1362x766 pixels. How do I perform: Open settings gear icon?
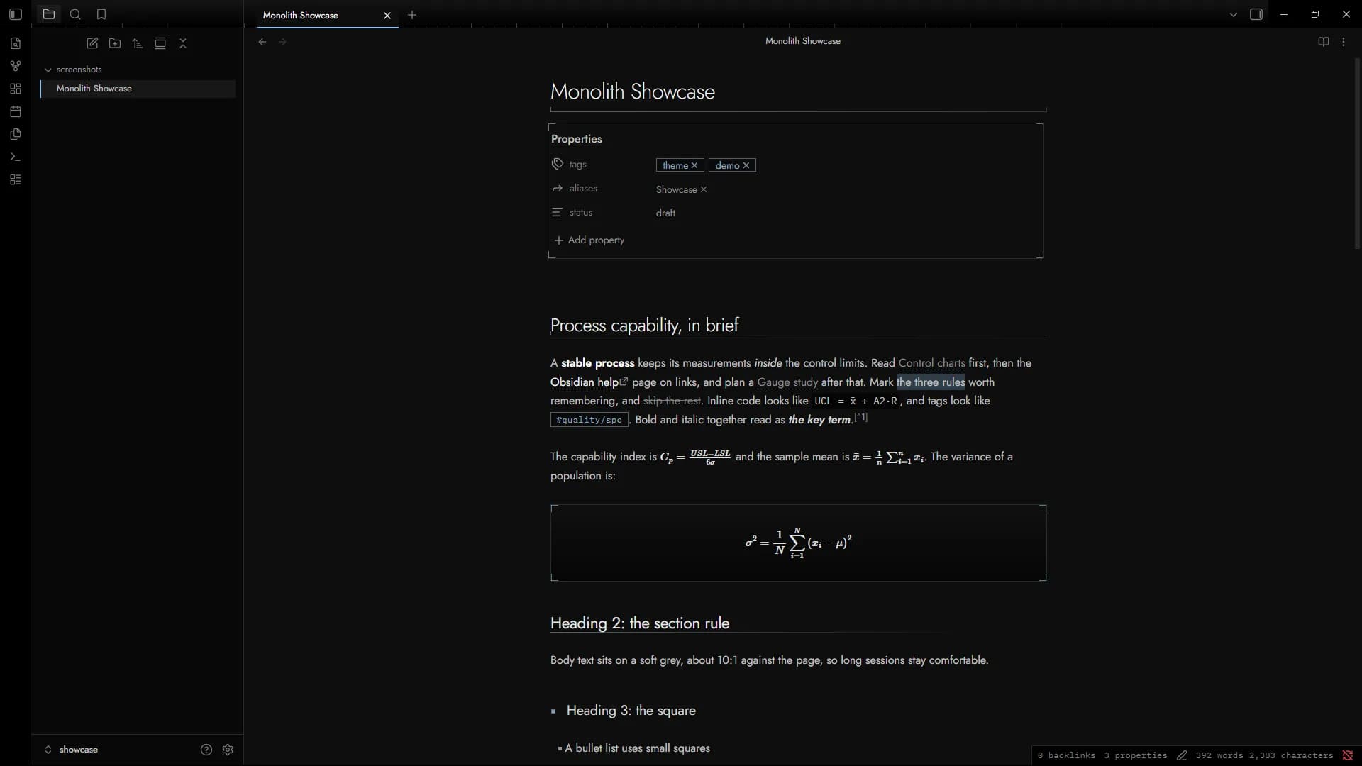pos(228,750)
